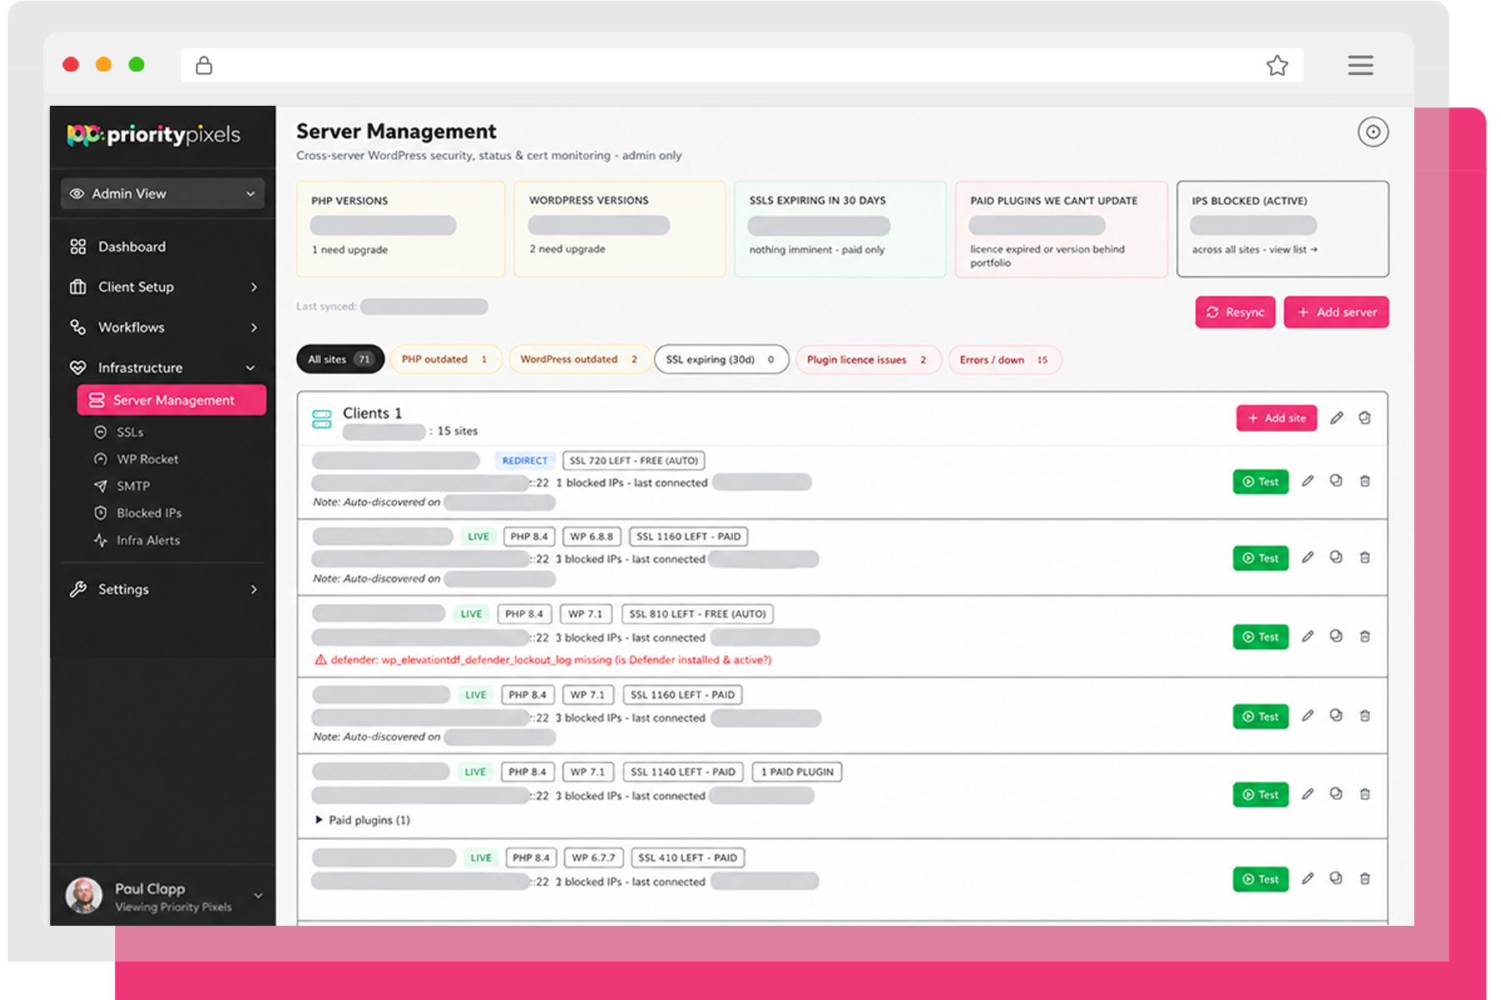Delete the WP 6.8.8 site
Viewport: 1501px width, 1000px height.
tap(1365, 557)
